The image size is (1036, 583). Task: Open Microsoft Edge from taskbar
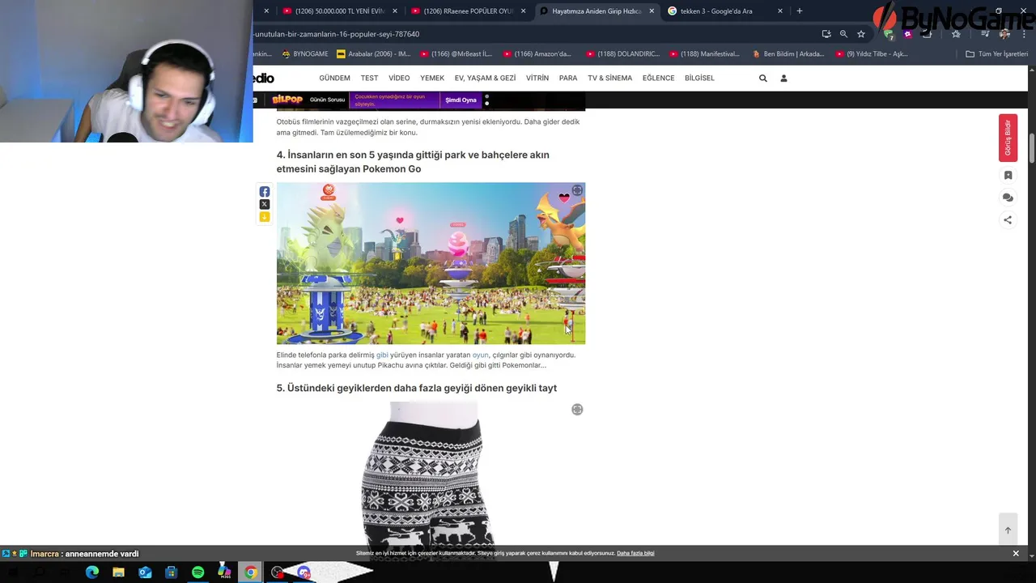92,572
